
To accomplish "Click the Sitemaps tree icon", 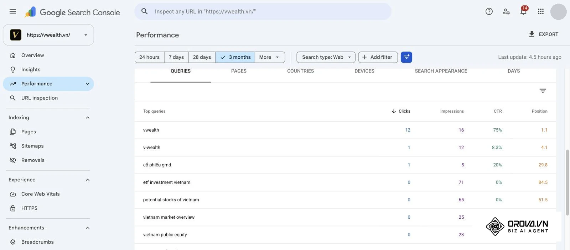I will pos(13,146).
